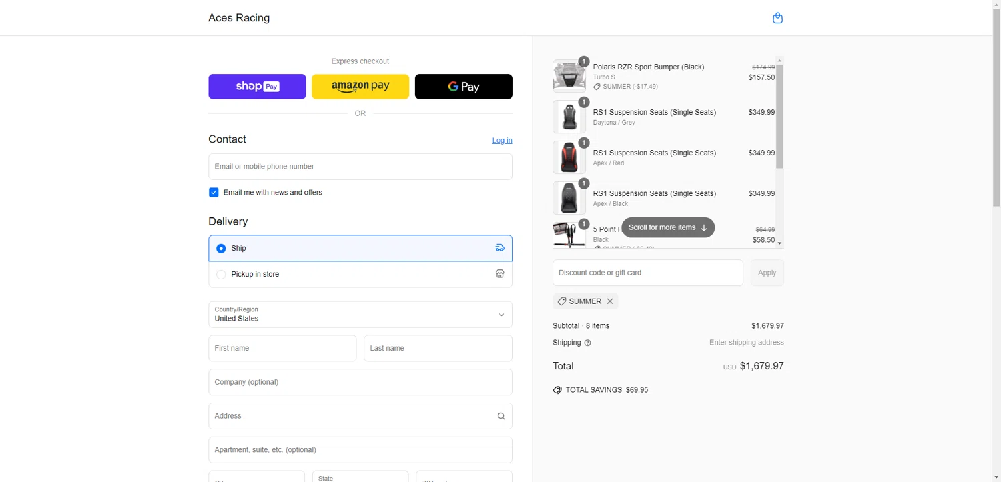Click the address search magnifier icon
The image size is (1001, 482).
(501, 416)
